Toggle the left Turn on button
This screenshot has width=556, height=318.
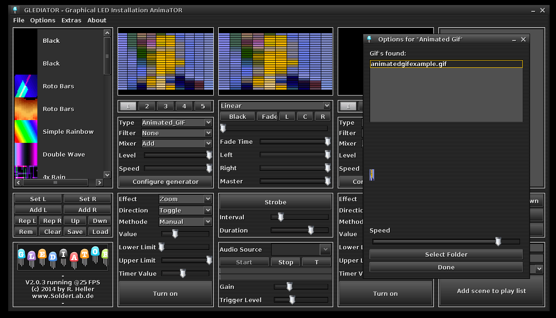[x=165, y=293]
